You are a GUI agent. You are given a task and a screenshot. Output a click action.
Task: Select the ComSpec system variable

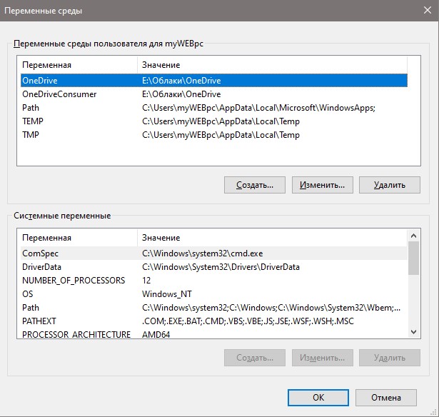pos(214,253)
